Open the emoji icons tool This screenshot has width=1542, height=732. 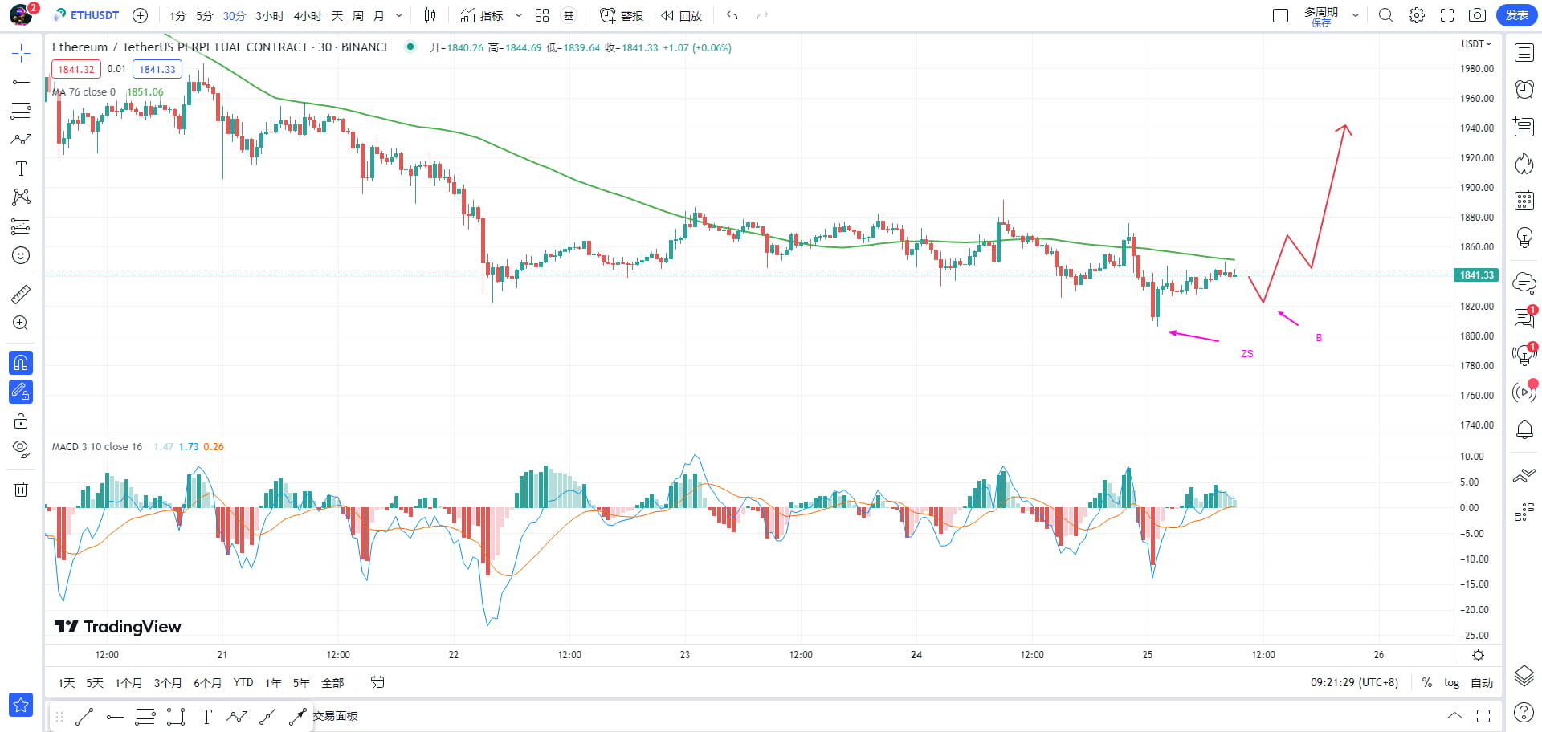tap(21, 255)
